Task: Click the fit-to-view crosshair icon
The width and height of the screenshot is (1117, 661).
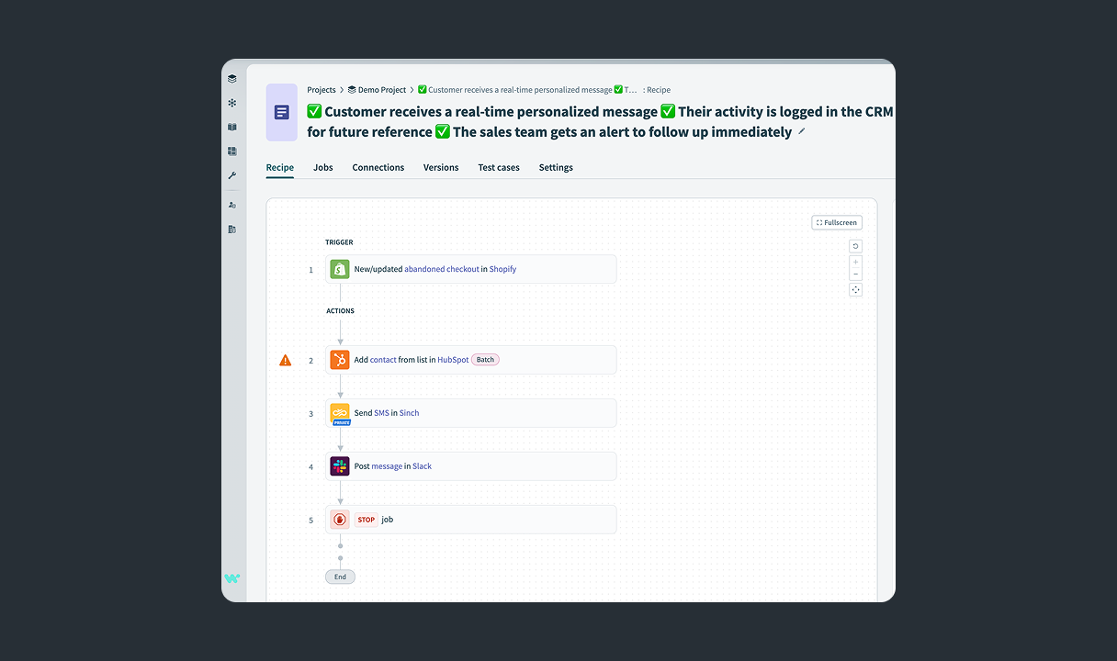Action: [x=856, y=290]
